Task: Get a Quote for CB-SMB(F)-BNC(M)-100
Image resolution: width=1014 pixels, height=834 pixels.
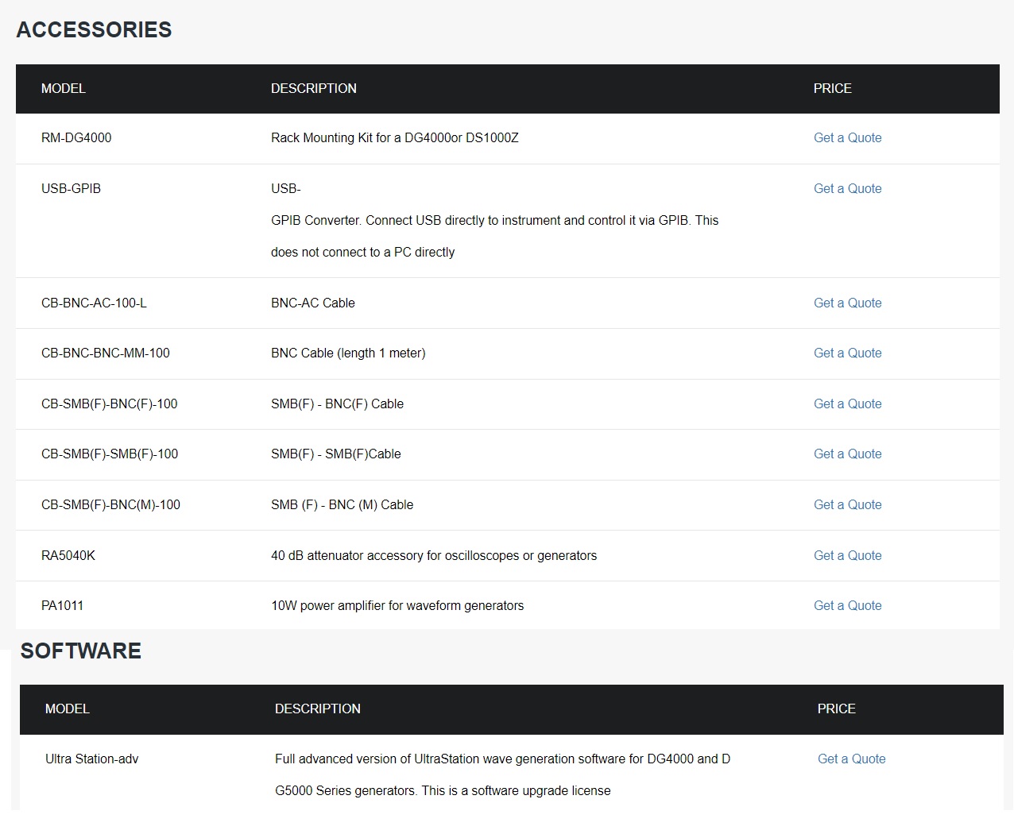Action: [847, 504]
